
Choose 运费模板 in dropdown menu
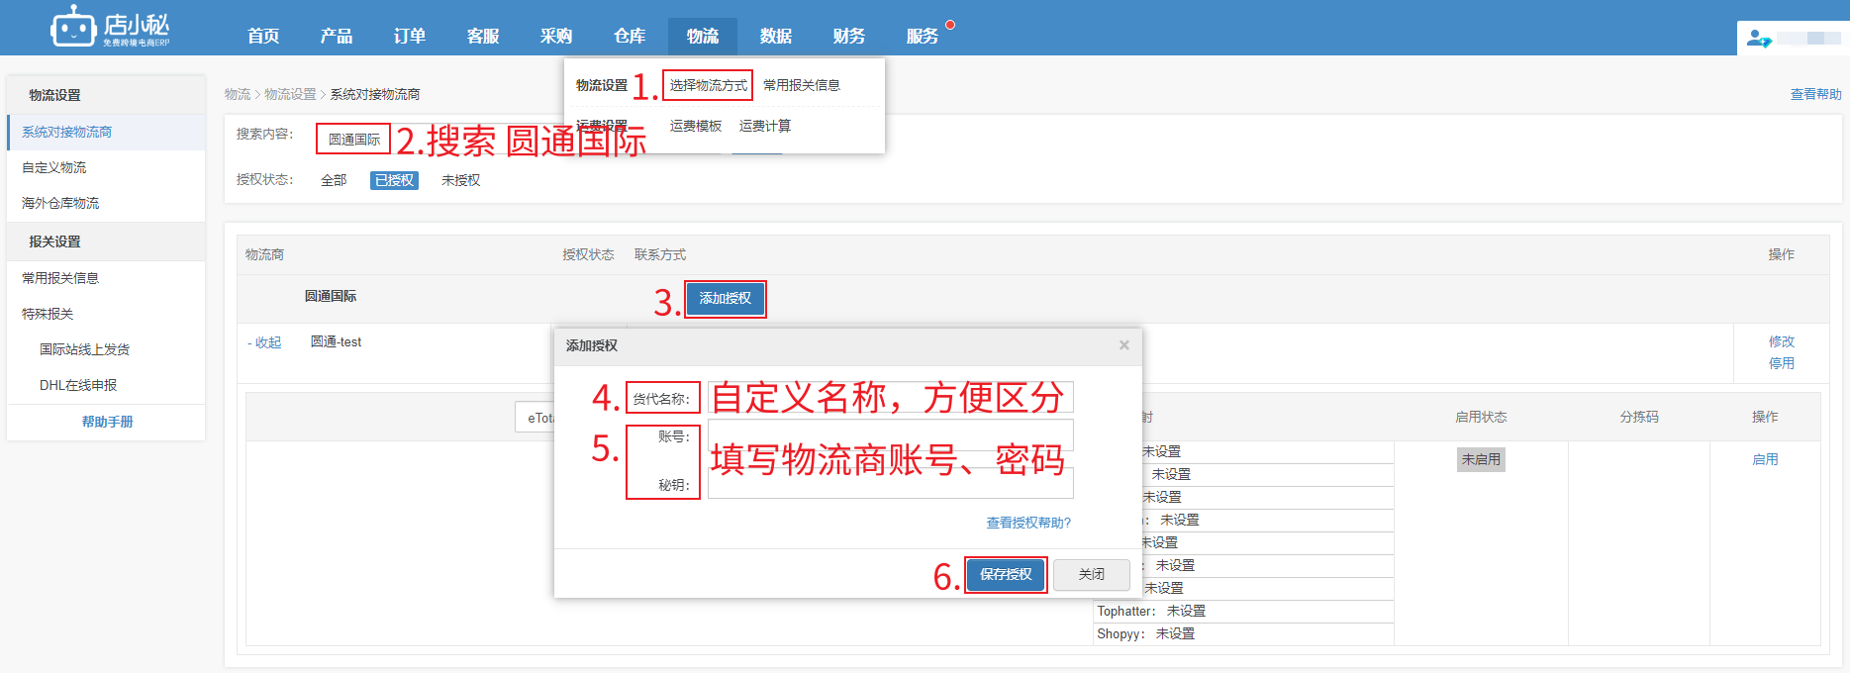coord(696,126)
